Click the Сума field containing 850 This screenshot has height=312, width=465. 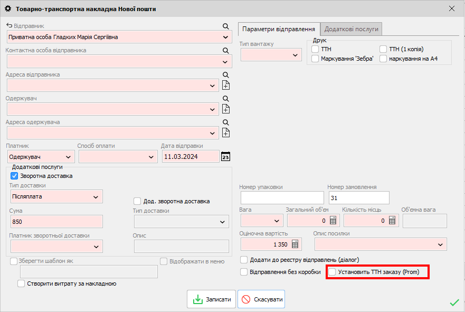tap(55, 222)
